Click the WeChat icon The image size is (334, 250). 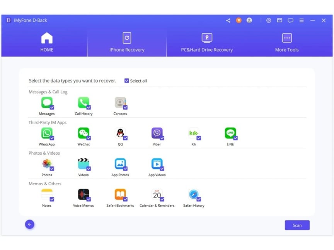83,133
